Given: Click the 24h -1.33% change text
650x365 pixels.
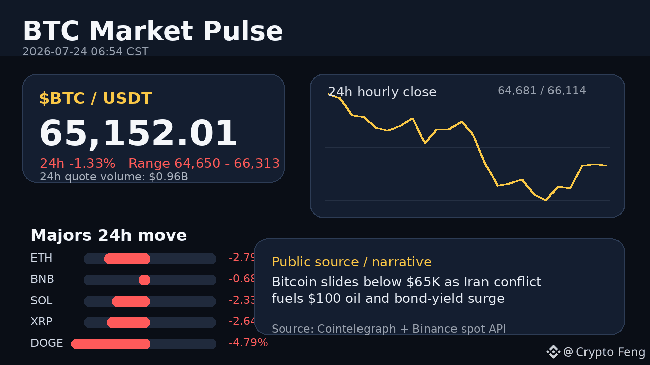Looking at the screenshot, I should 78,163.
